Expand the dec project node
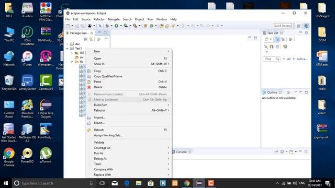 click(68, 44)
